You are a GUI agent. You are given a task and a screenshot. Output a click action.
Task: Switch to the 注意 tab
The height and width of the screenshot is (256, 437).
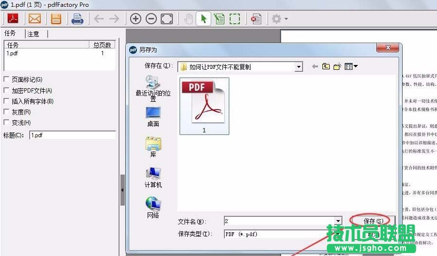pyautogui.click(x=33, y=34)
